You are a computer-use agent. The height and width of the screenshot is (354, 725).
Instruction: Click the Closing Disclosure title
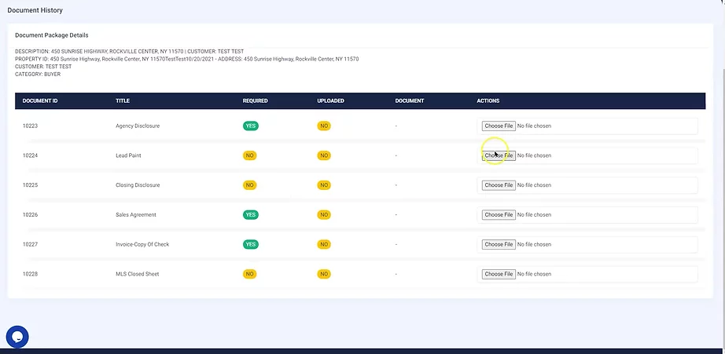tap(138, 185)
